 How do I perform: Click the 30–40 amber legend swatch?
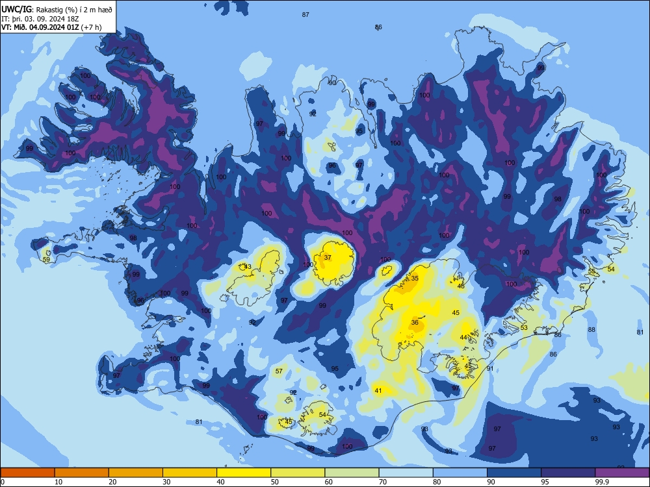pyautogui.click(x=190, y=473)
